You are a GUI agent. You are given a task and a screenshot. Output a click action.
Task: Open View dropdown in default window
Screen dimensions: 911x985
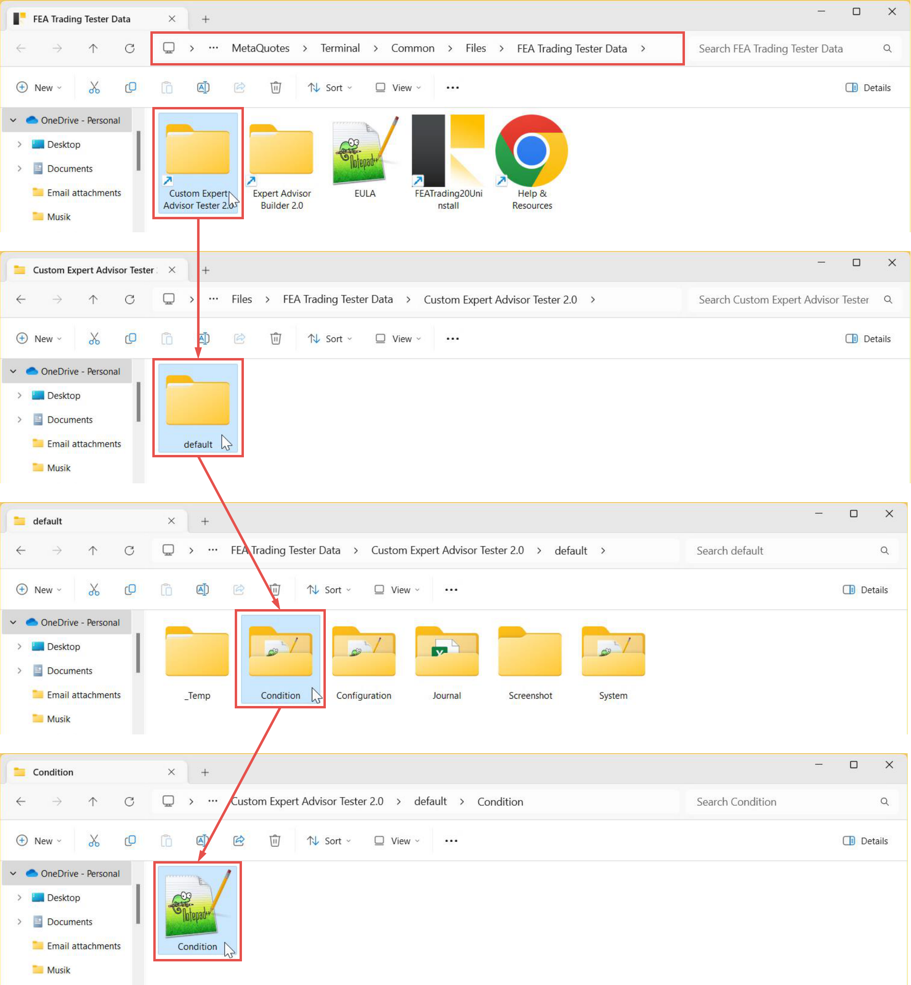pos(397,589)
